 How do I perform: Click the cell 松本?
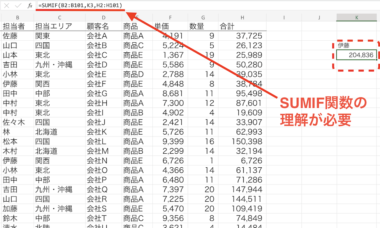click(x=18, y=141)
